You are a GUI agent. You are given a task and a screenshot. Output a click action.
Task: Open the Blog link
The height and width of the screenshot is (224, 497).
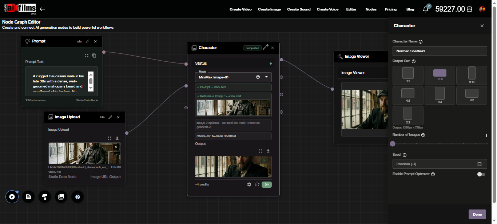click(410, 9)
